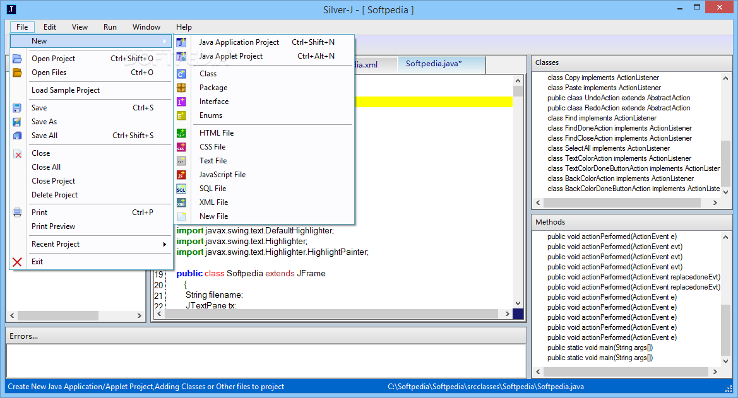The width and height of the screenshot is (738, 398).
Task: Click the red Exit cross icon
Action: [18, 262]
